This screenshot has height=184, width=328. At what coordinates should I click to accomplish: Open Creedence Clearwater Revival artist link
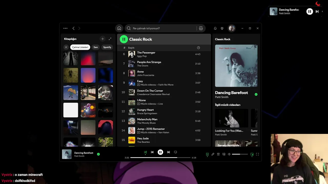[153, 94]
